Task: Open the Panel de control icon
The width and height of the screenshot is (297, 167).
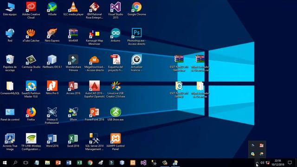Action: [10, 115]
